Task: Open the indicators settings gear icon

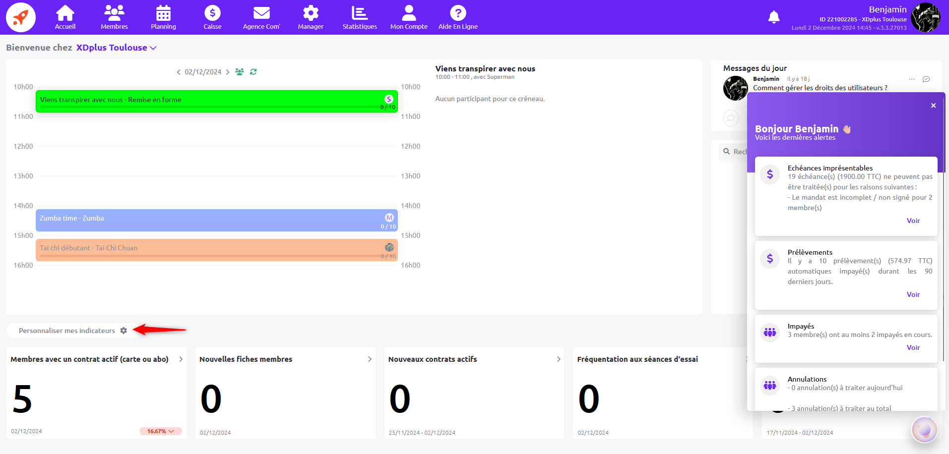Action: click(x=124, y=331)
